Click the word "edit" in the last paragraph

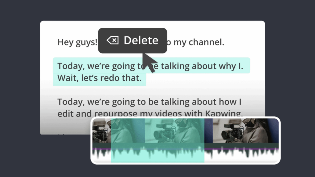coord(67,114)
